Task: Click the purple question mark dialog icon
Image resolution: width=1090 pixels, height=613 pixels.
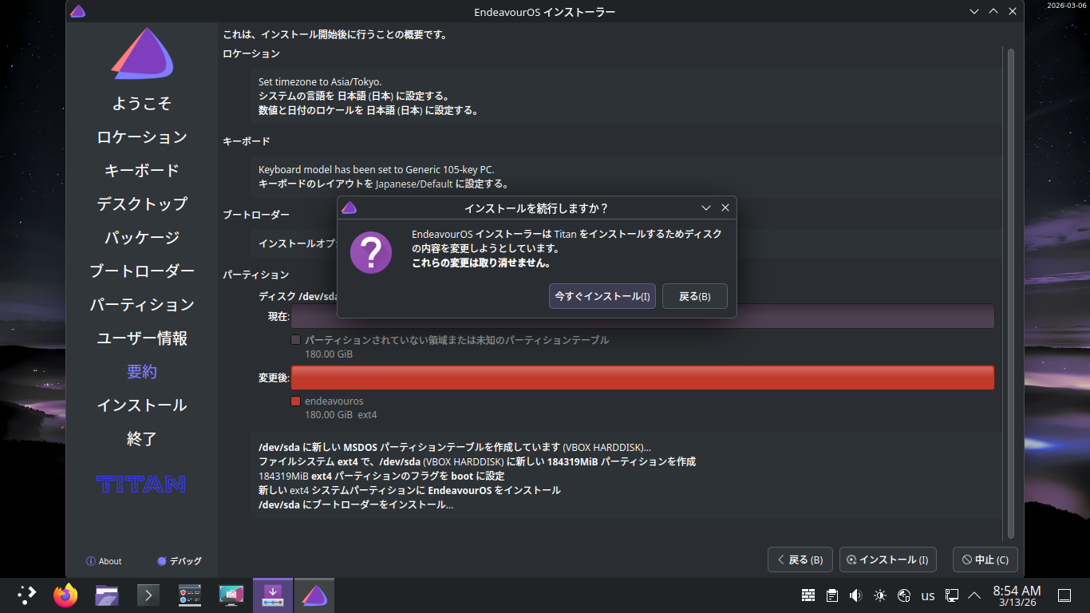Action: tap(371, 253)
